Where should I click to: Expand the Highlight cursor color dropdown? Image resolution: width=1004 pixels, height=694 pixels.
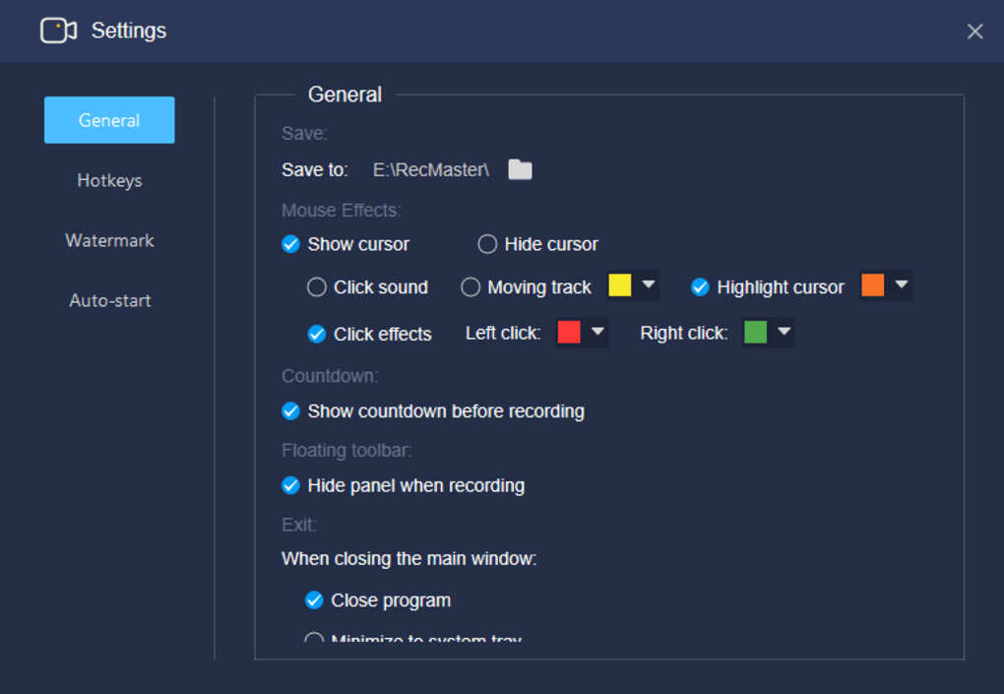[901, 285]
